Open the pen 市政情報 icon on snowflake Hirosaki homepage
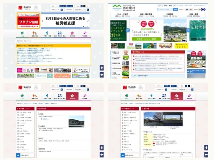This screenshot has height=160, width=214. [x=85, y=34]
